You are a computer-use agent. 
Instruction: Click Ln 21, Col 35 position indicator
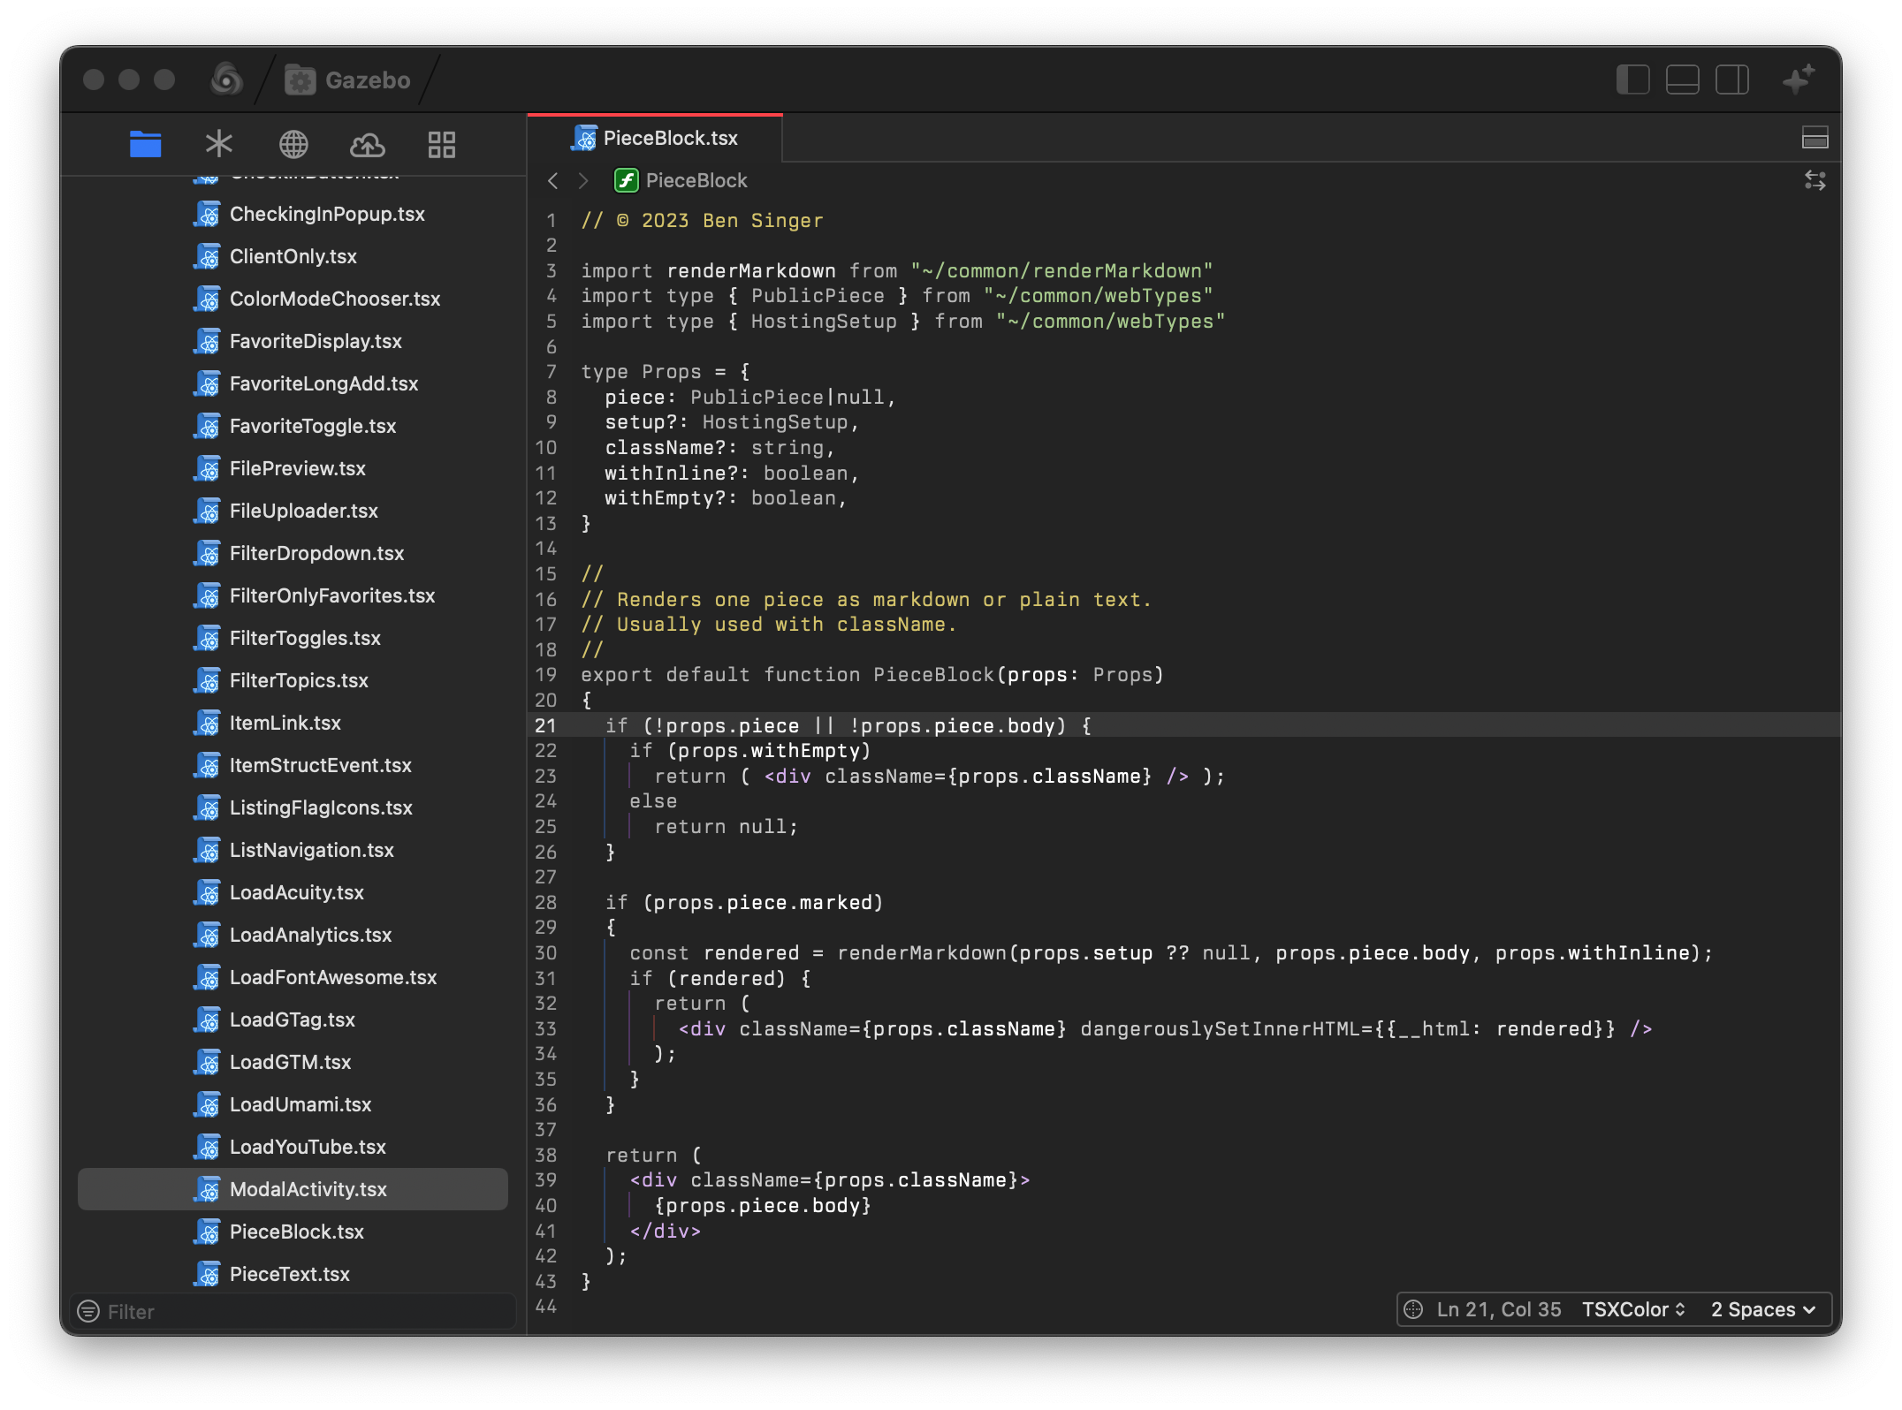coord(1498,1309)
